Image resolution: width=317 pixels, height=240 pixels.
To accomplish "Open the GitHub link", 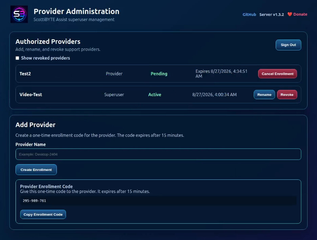I will point(249,14).
